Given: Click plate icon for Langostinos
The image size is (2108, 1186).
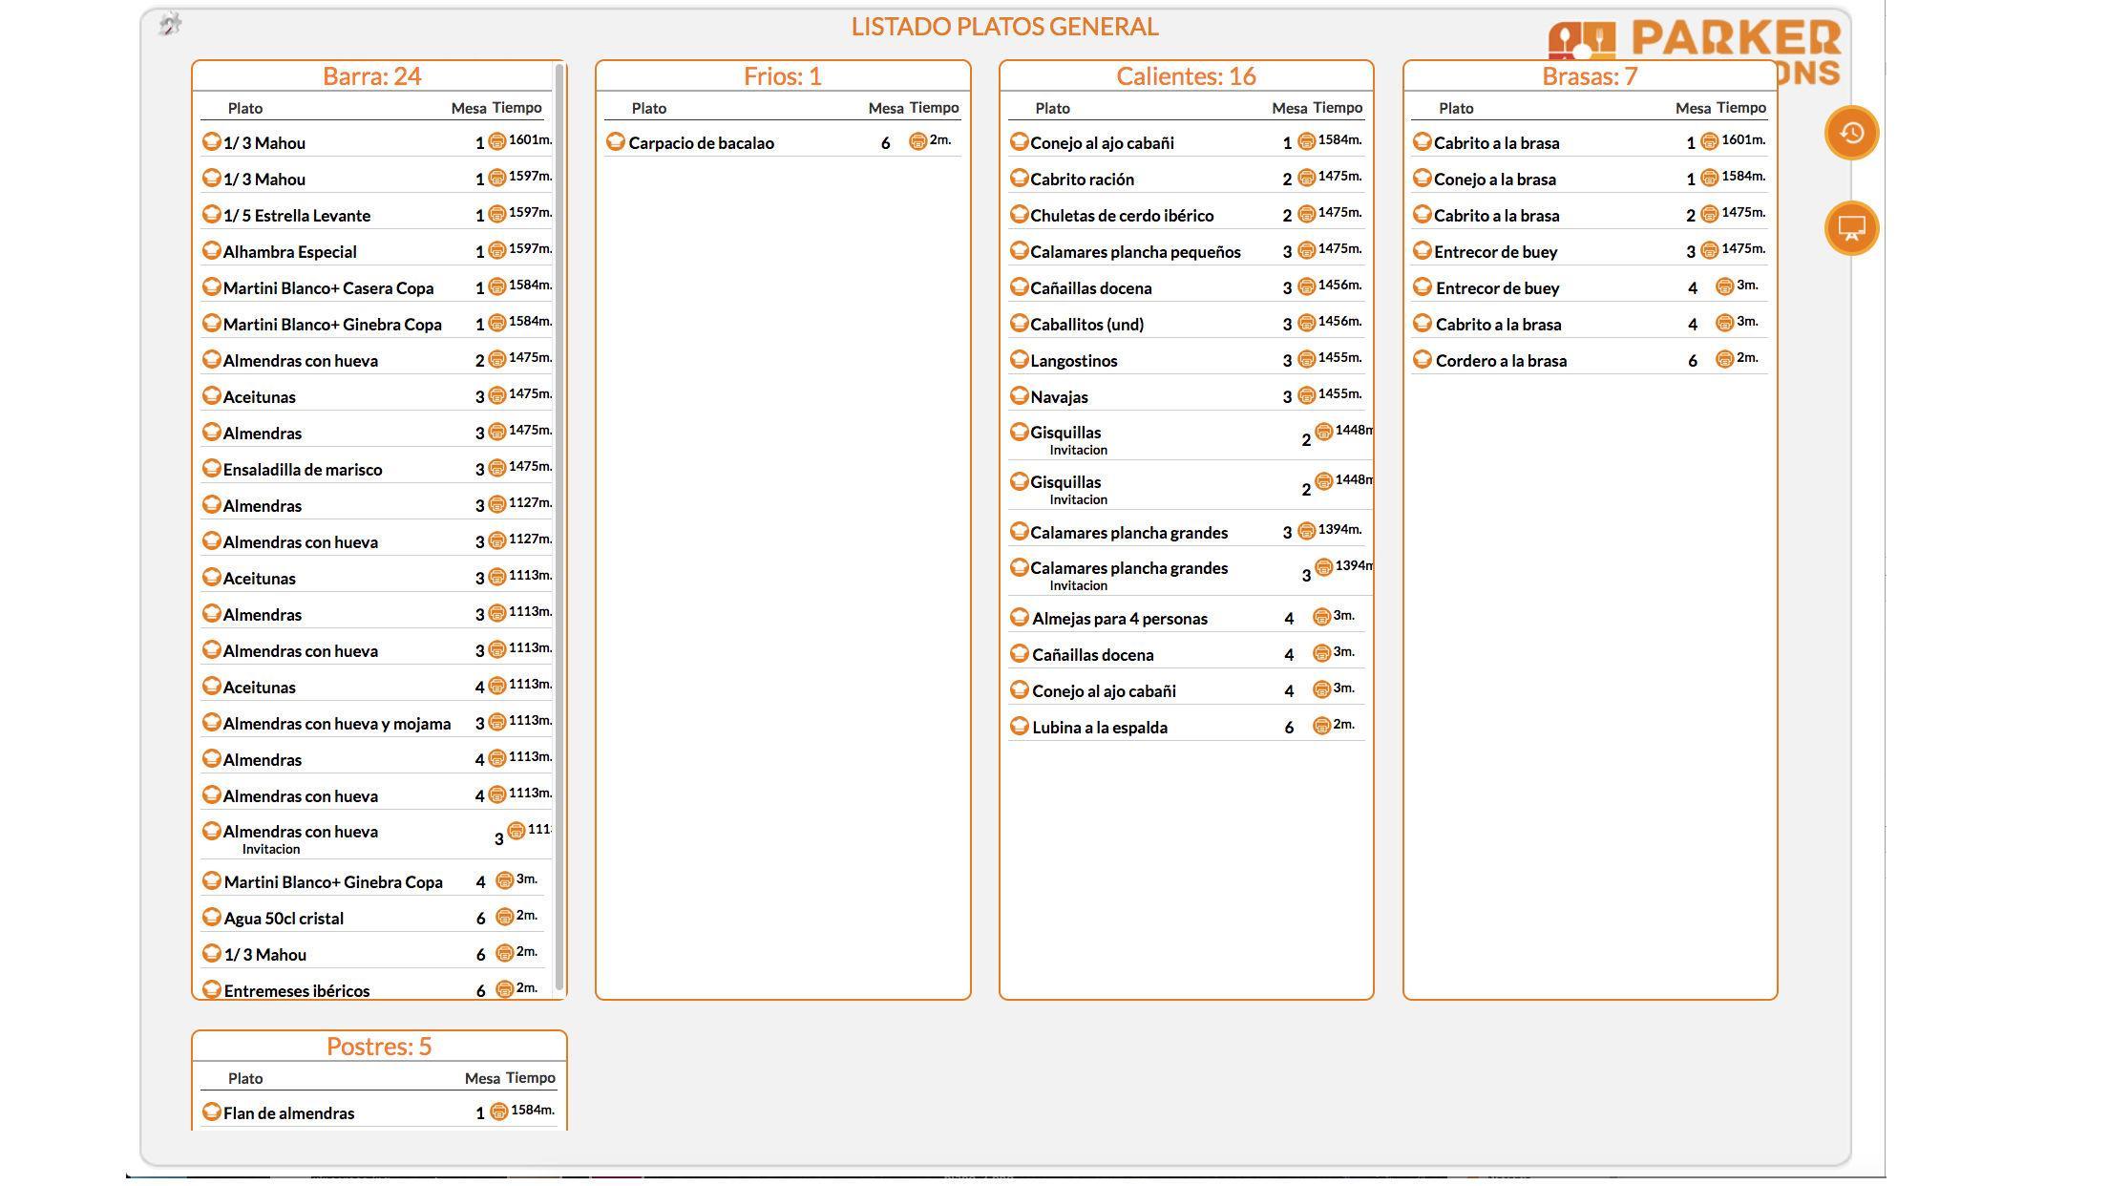Looking at the screenshot, I should pos(1019,360).
